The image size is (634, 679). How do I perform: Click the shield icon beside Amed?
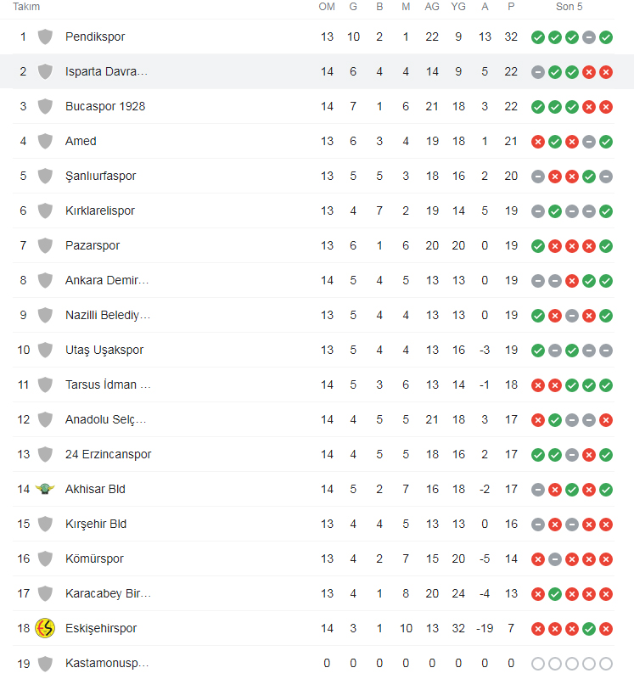point(45,141)
